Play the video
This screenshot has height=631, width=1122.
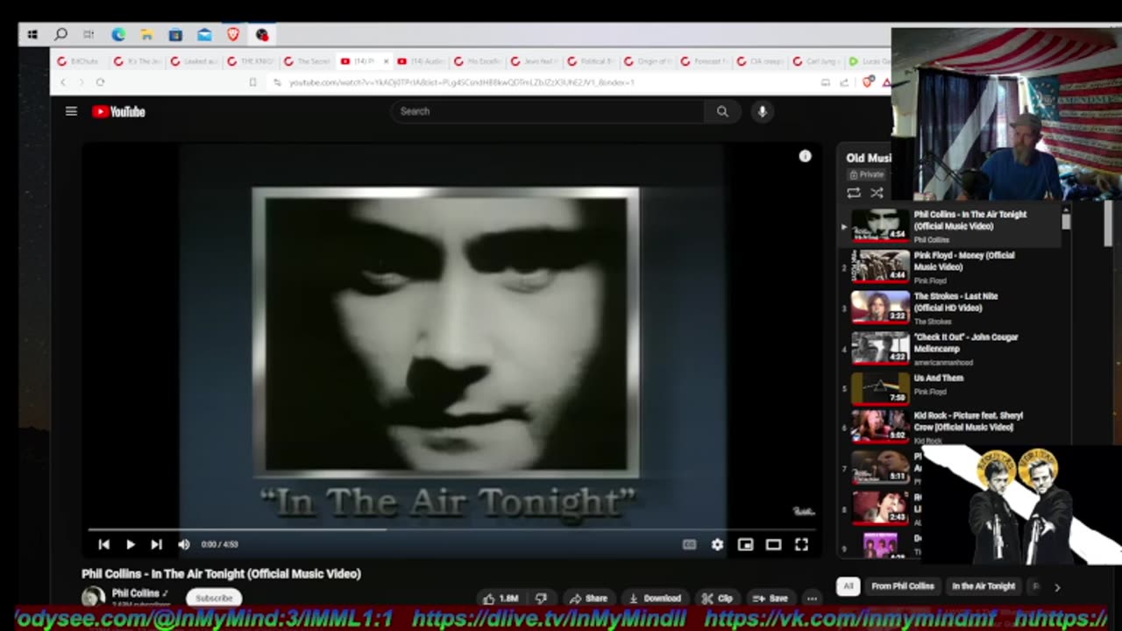(130, 544)
